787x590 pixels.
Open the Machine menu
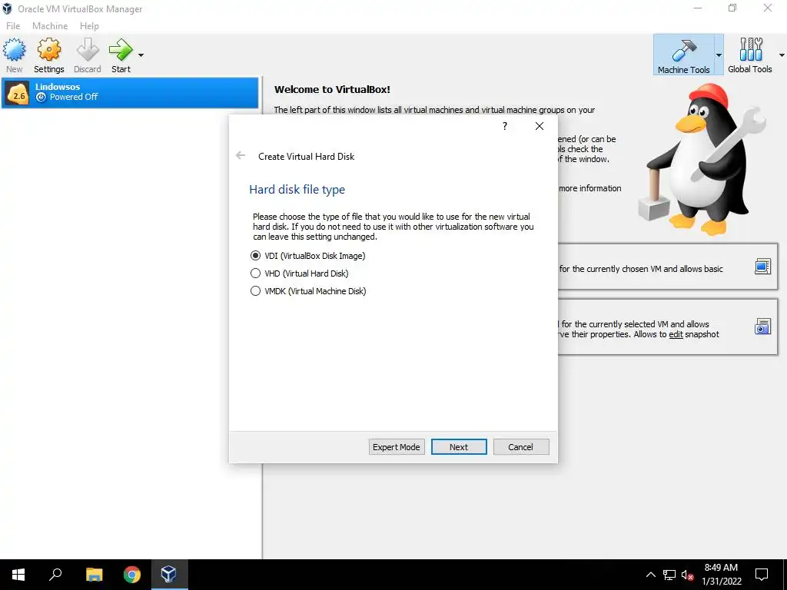click(x=50, y=25)
